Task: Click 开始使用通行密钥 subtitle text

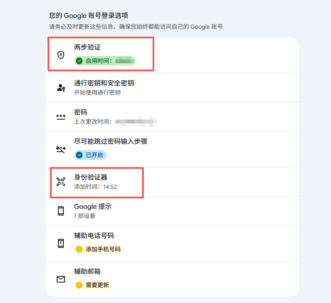Action: tap(97, 93)
